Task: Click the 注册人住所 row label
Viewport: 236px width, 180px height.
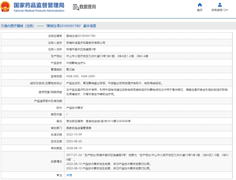Action: pos(55,49)
